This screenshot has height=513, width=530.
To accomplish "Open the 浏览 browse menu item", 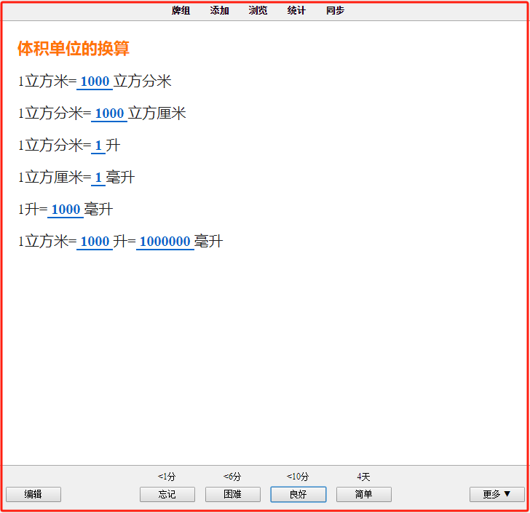I will (x=258, y=10).
